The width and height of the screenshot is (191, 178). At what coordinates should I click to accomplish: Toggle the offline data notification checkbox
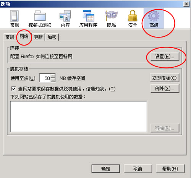point(13,89)
